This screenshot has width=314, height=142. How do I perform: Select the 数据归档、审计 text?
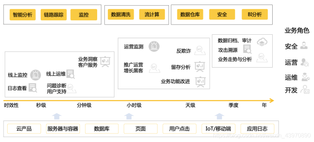pyautogui.click(x=235, y=40)
